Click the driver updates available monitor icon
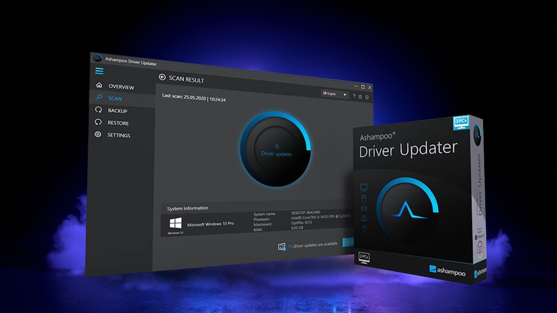Screen dimensions: 557x313 [282, 246]
